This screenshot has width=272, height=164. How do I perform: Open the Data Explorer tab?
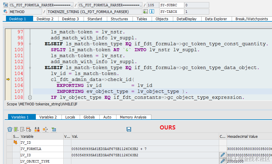point(216,19)
